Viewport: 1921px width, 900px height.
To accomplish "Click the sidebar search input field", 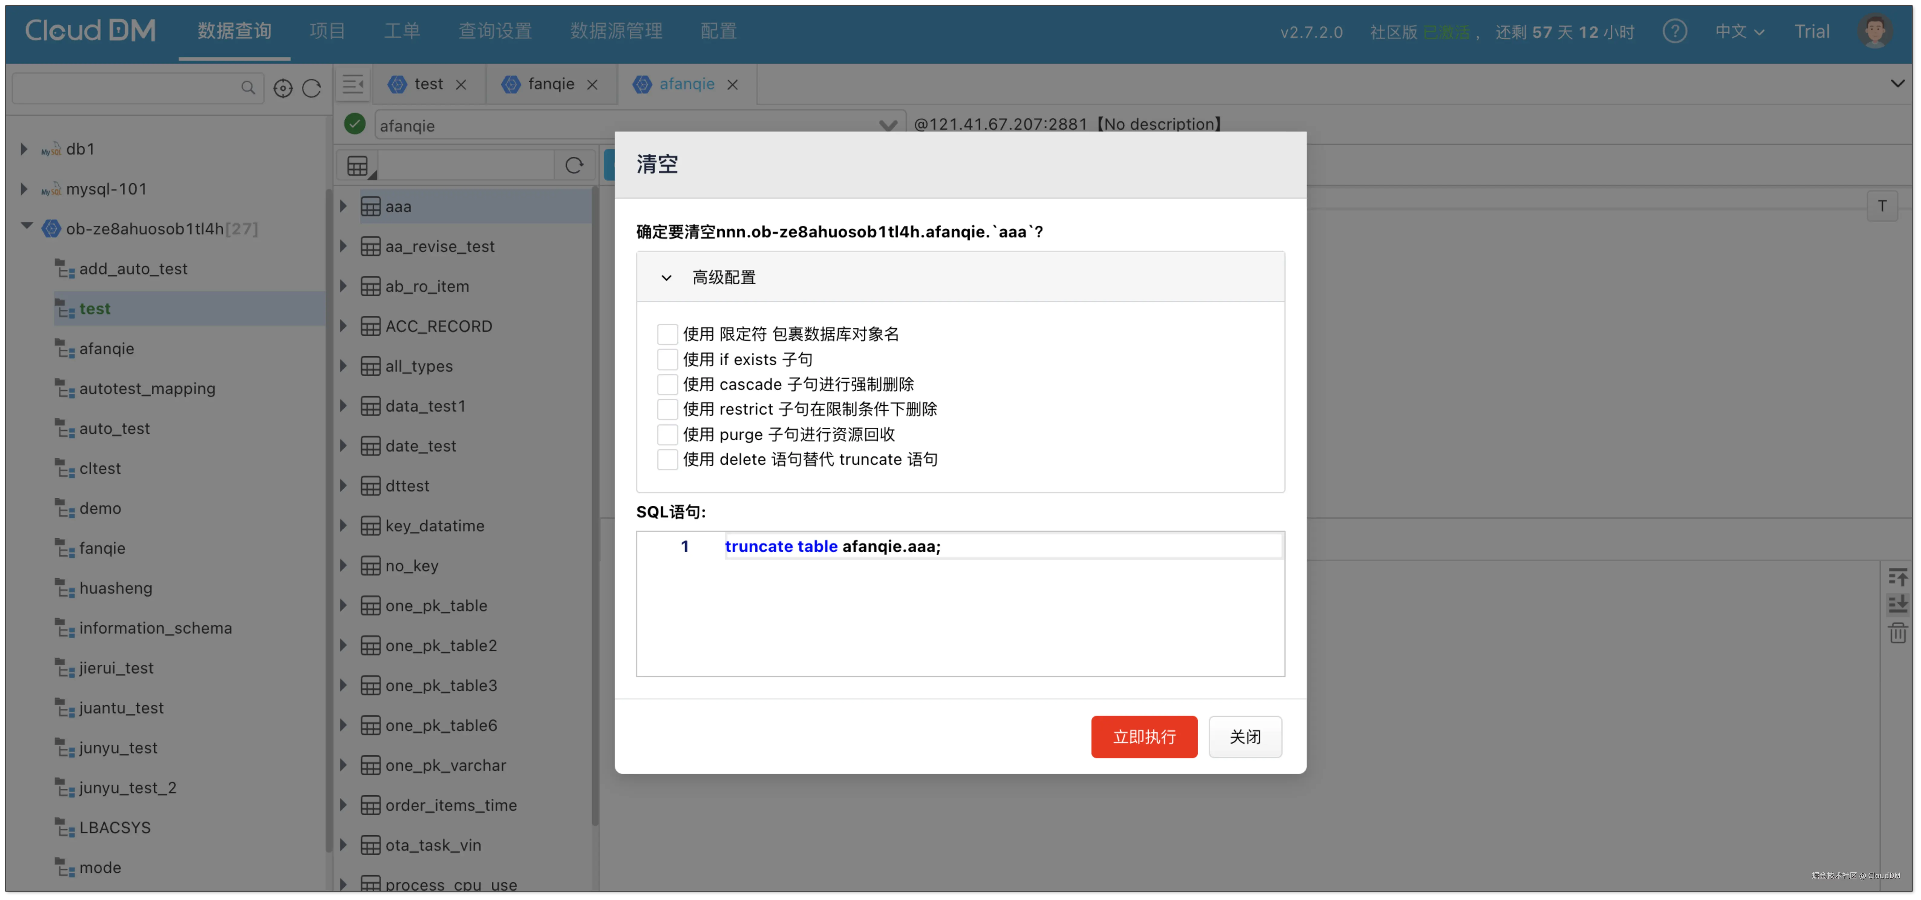I will (x=127, y=88).
